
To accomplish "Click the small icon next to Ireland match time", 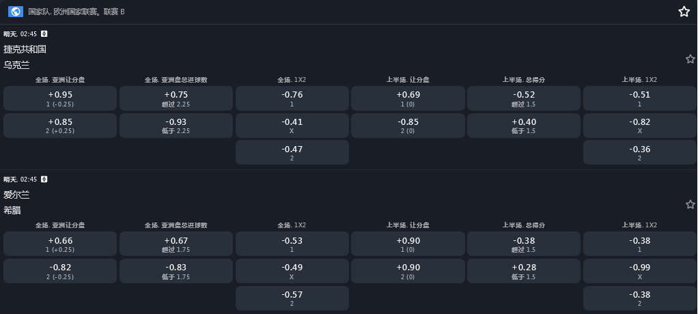I will pos(44,179).
